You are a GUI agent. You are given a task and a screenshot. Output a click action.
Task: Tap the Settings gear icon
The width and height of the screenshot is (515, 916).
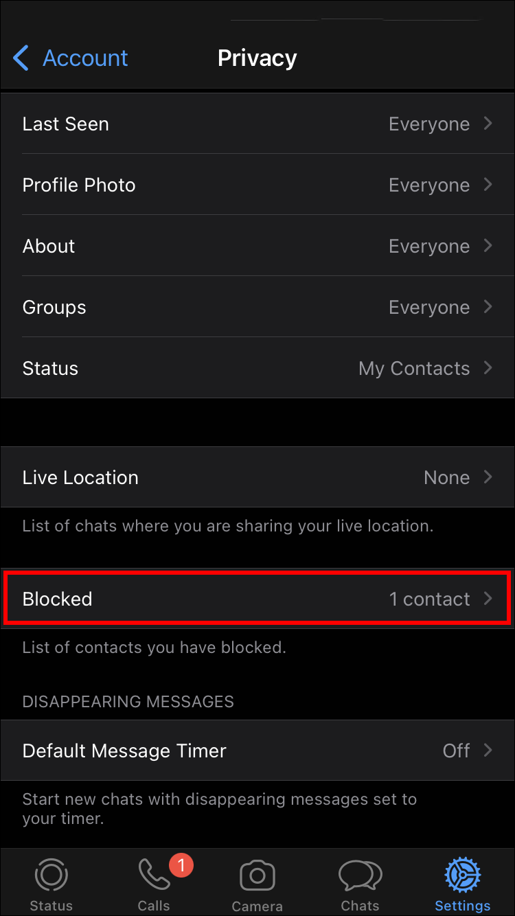pos(462,876)
